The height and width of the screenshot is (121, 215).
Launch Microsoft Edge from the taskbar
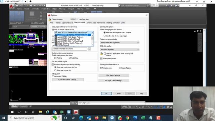81,118
